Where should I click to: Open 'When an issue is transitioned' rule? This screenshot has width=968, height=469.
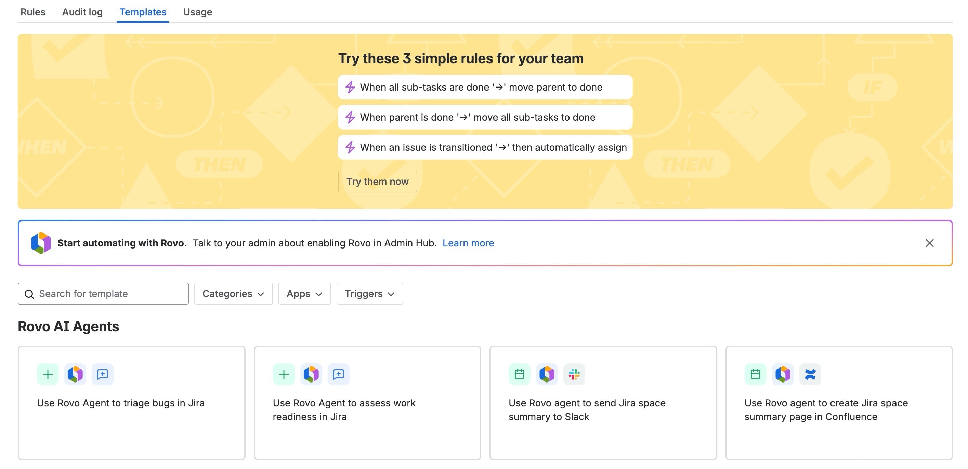485,147
